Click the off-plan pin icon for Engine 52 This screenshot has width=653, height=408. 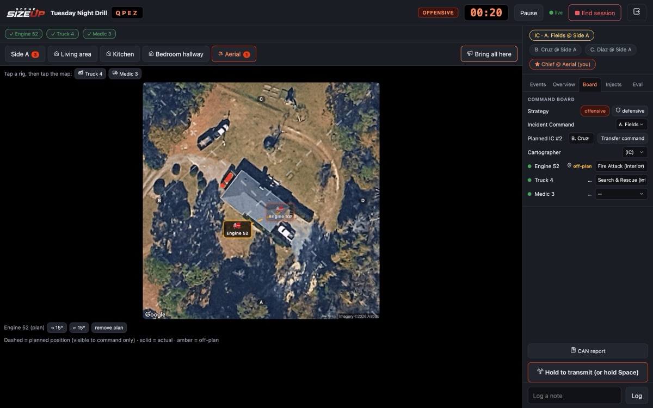[x=569, y=166]
